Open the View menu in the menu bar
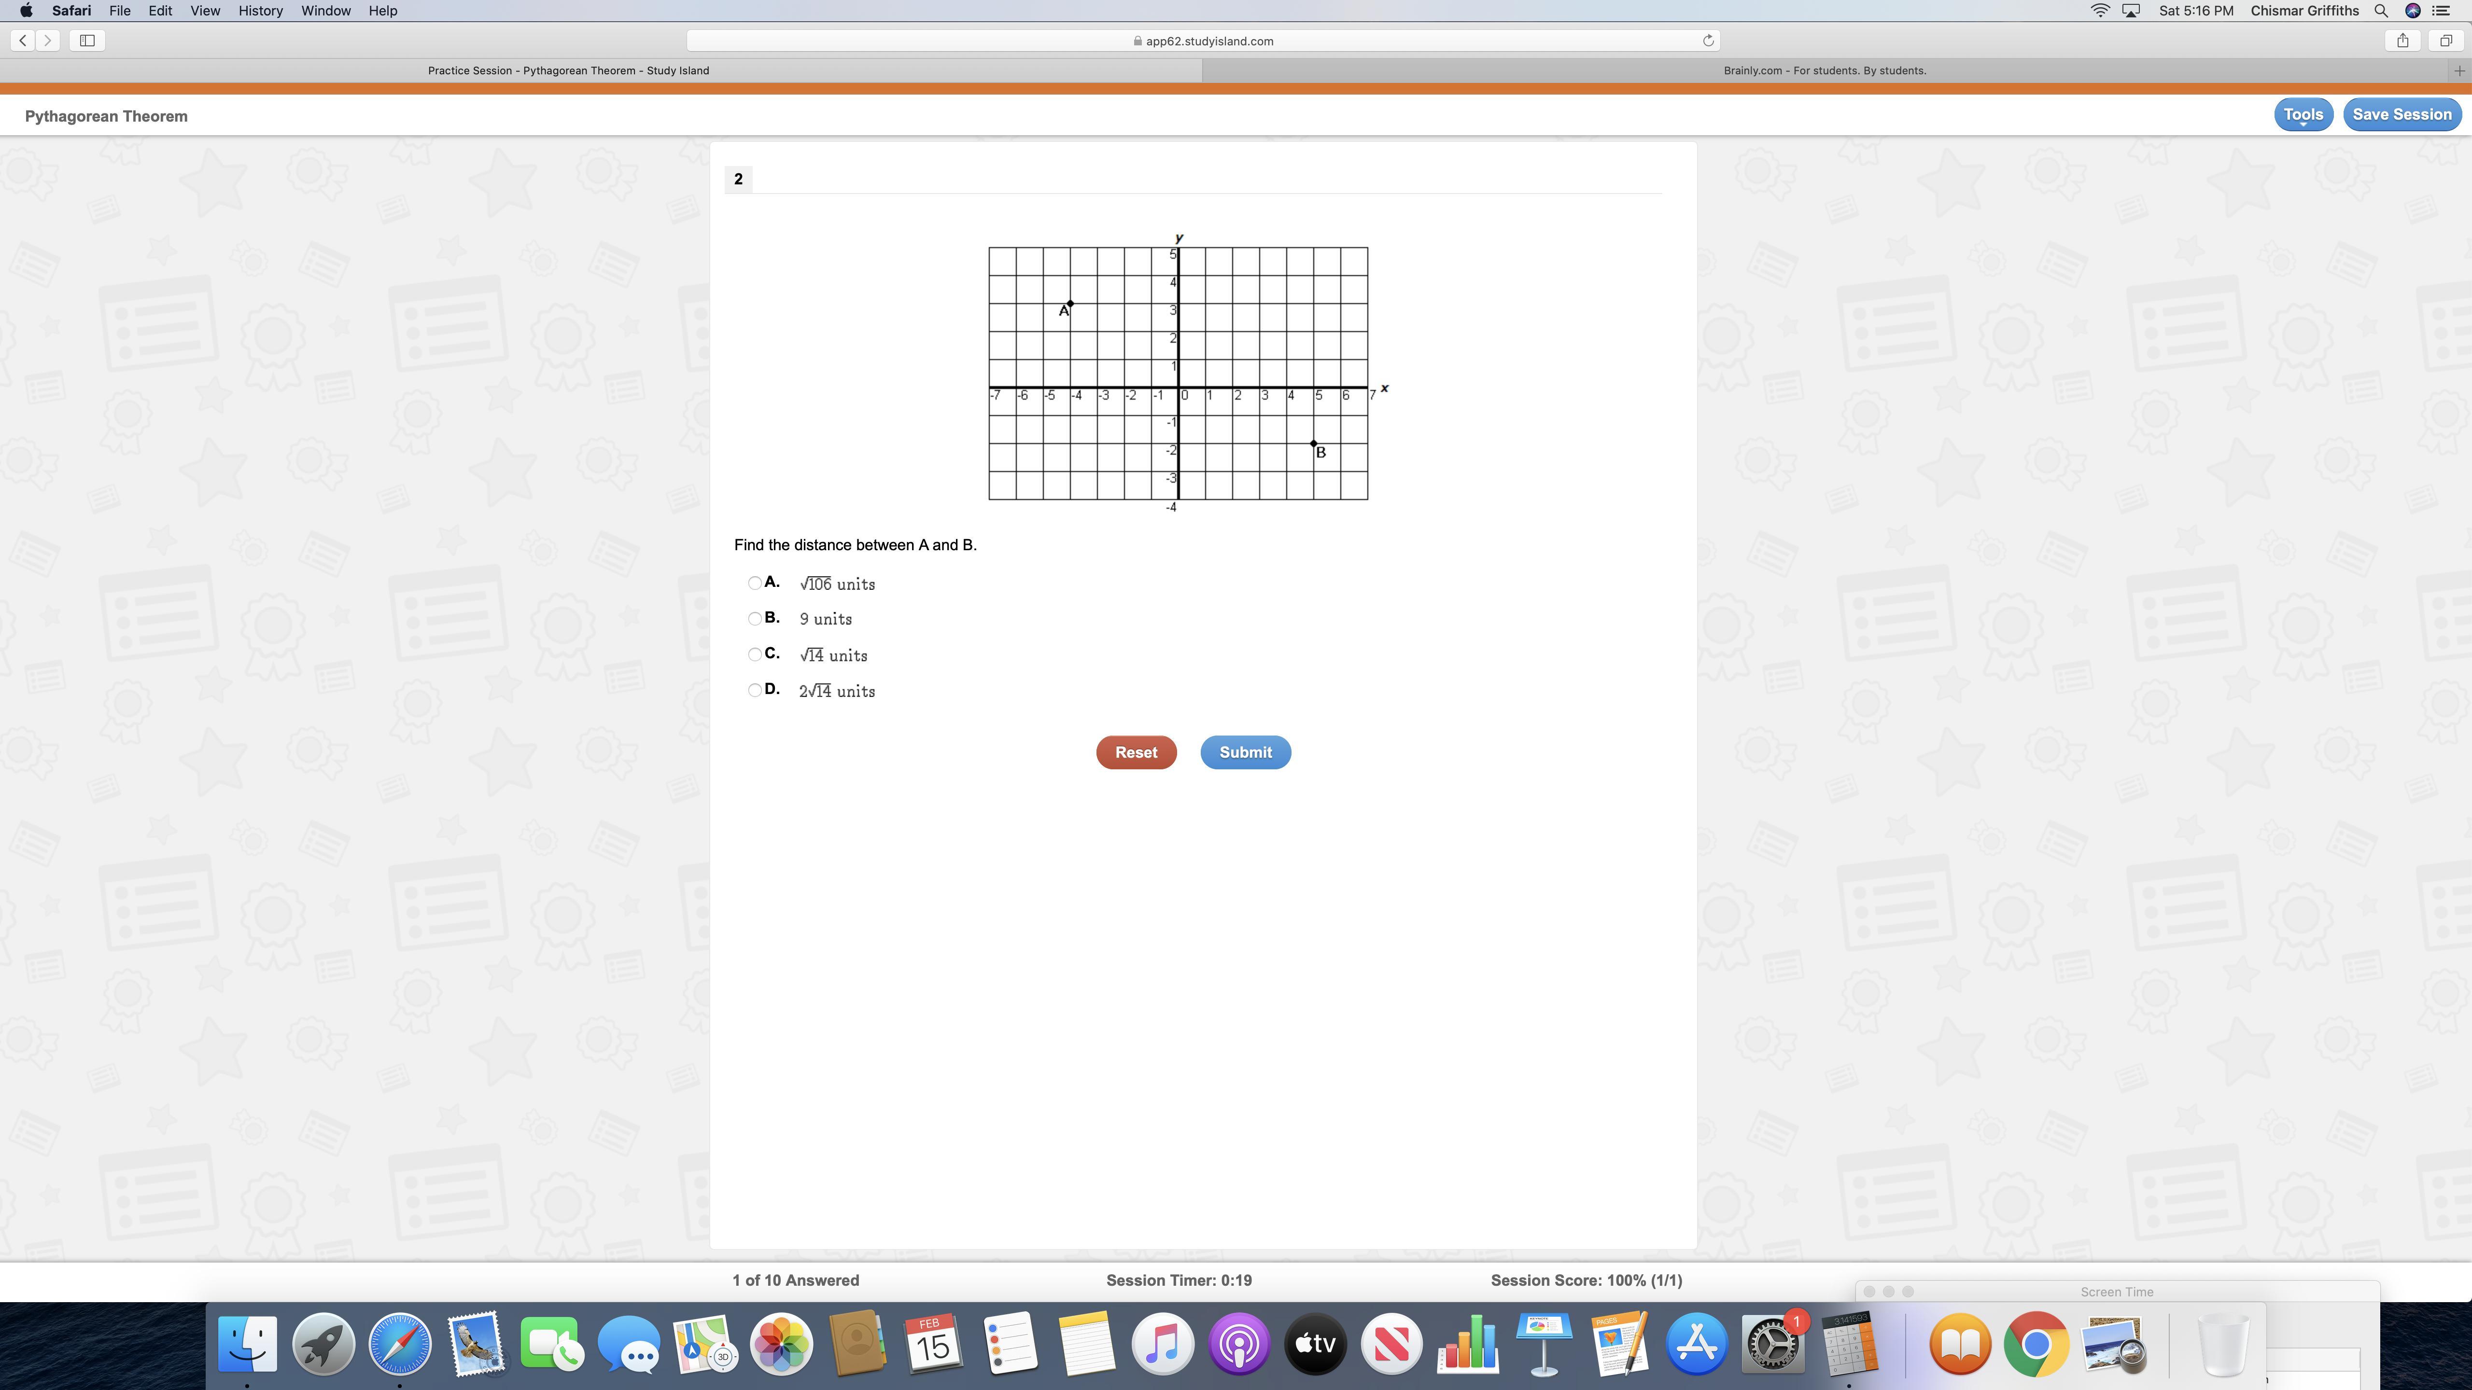 click(x=204, y=11)
